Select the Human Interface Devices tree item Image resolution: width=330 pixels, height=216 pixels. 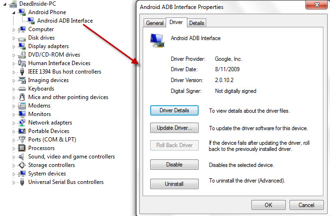click(59, 63)
